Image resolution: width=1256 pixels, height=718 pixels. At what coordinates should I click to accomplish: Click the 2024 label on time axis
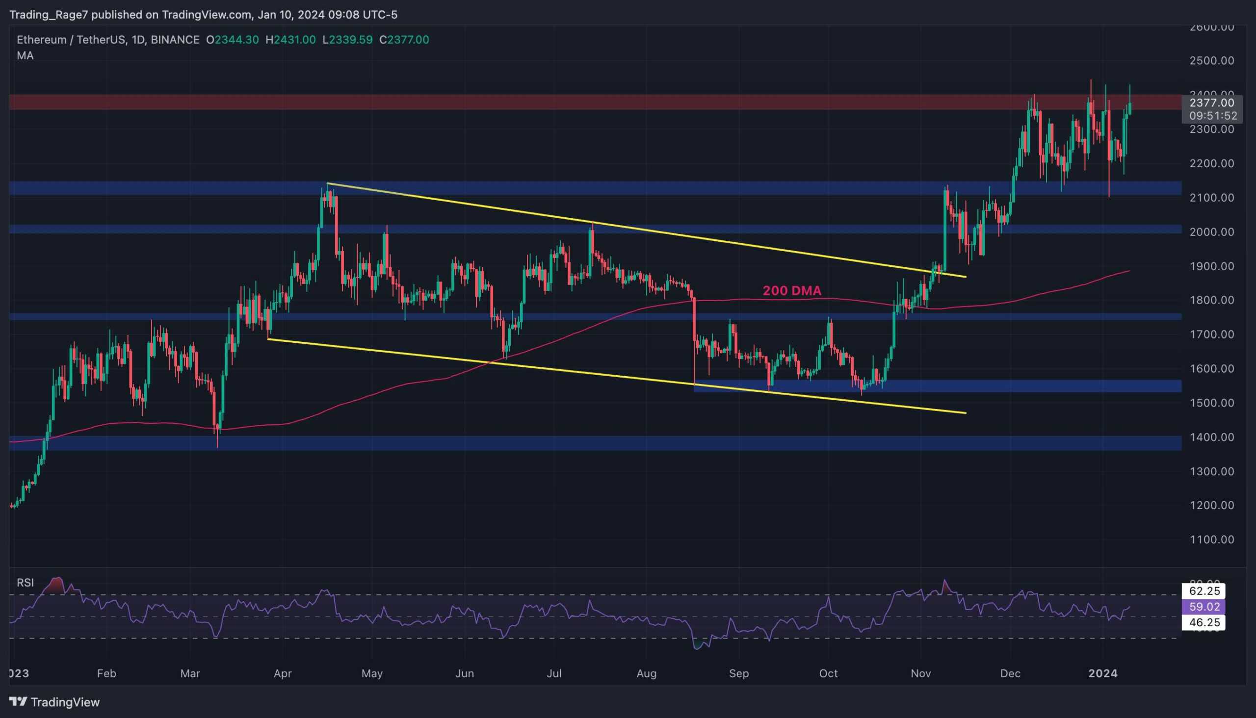tap(1102, 674)
